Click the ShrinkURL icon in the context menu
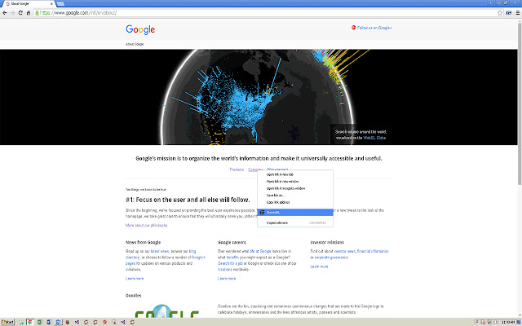 262,212
